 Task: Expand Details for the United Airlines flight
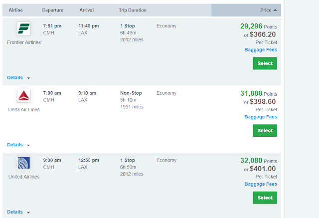point(18,212)
